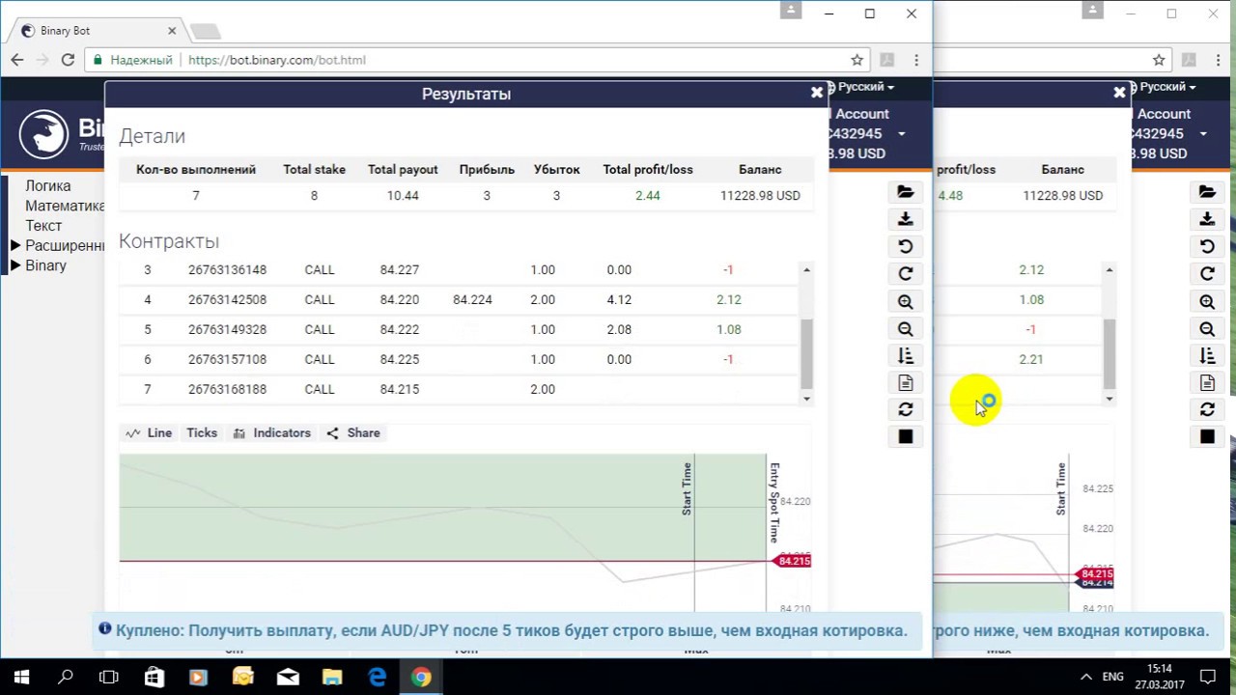Click contract ID 26763168188
This screenshot has height=695, width=1236.
coord(227,389)
